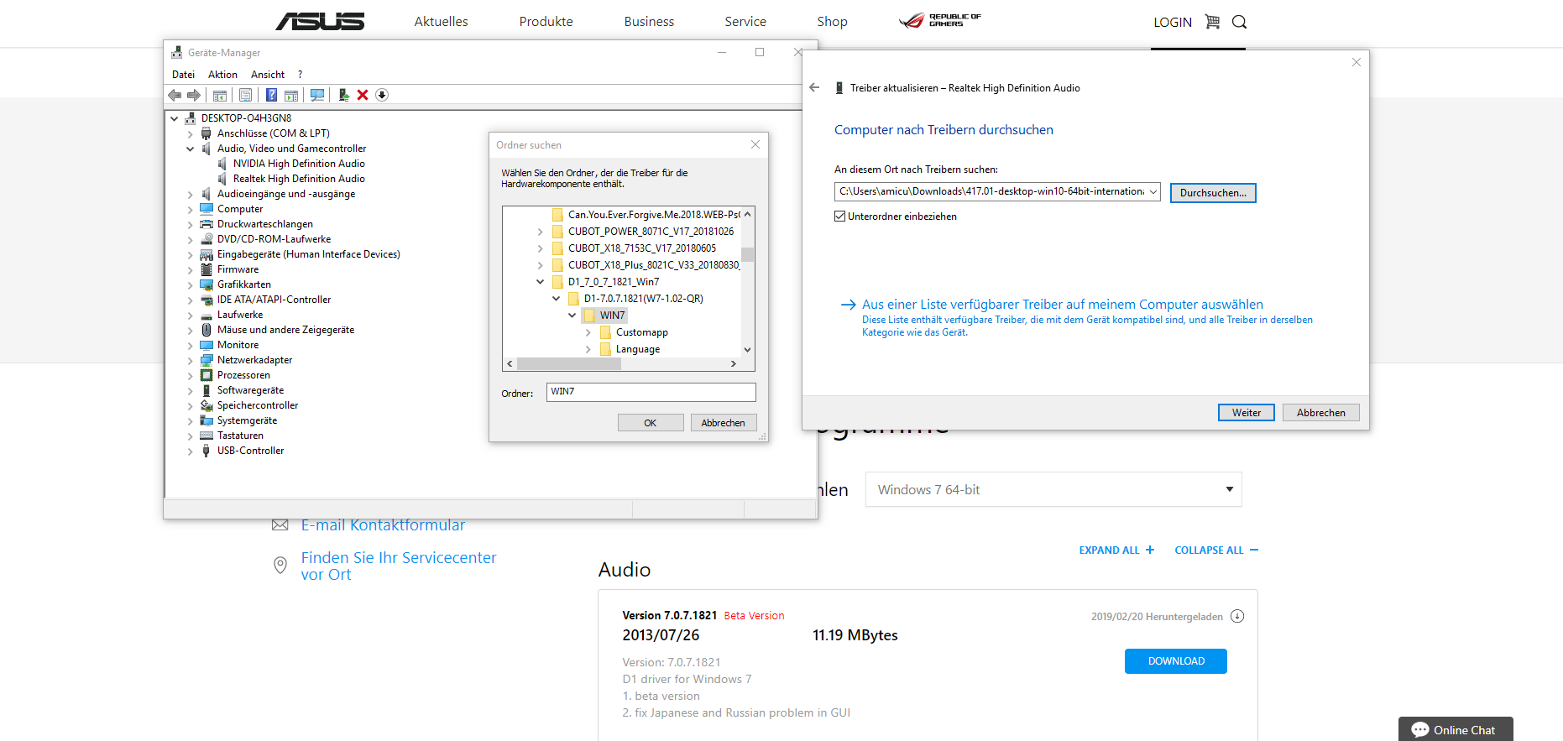Collapse the DESKTOP-O4H3GN8 root node

(175, 118)
